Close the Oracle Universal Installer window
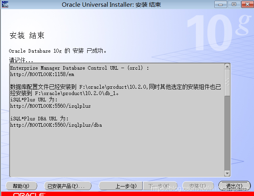Screen dimensions: 254x196 tap(247, 4)
